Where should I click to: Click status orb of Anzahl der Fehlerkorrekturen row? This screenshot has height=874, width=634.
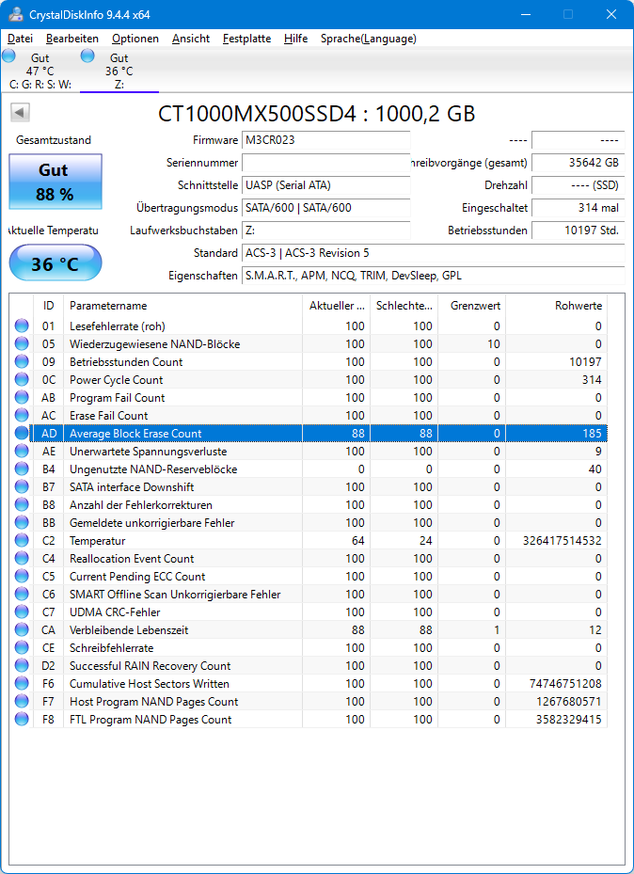coord(22,505)
